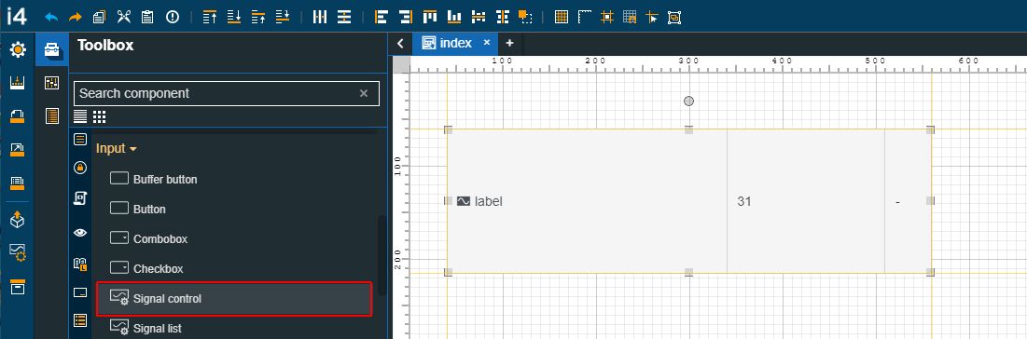Toggle the rulers display icon
Viewport: 1027px width, 339px height.
coord(584,17)
